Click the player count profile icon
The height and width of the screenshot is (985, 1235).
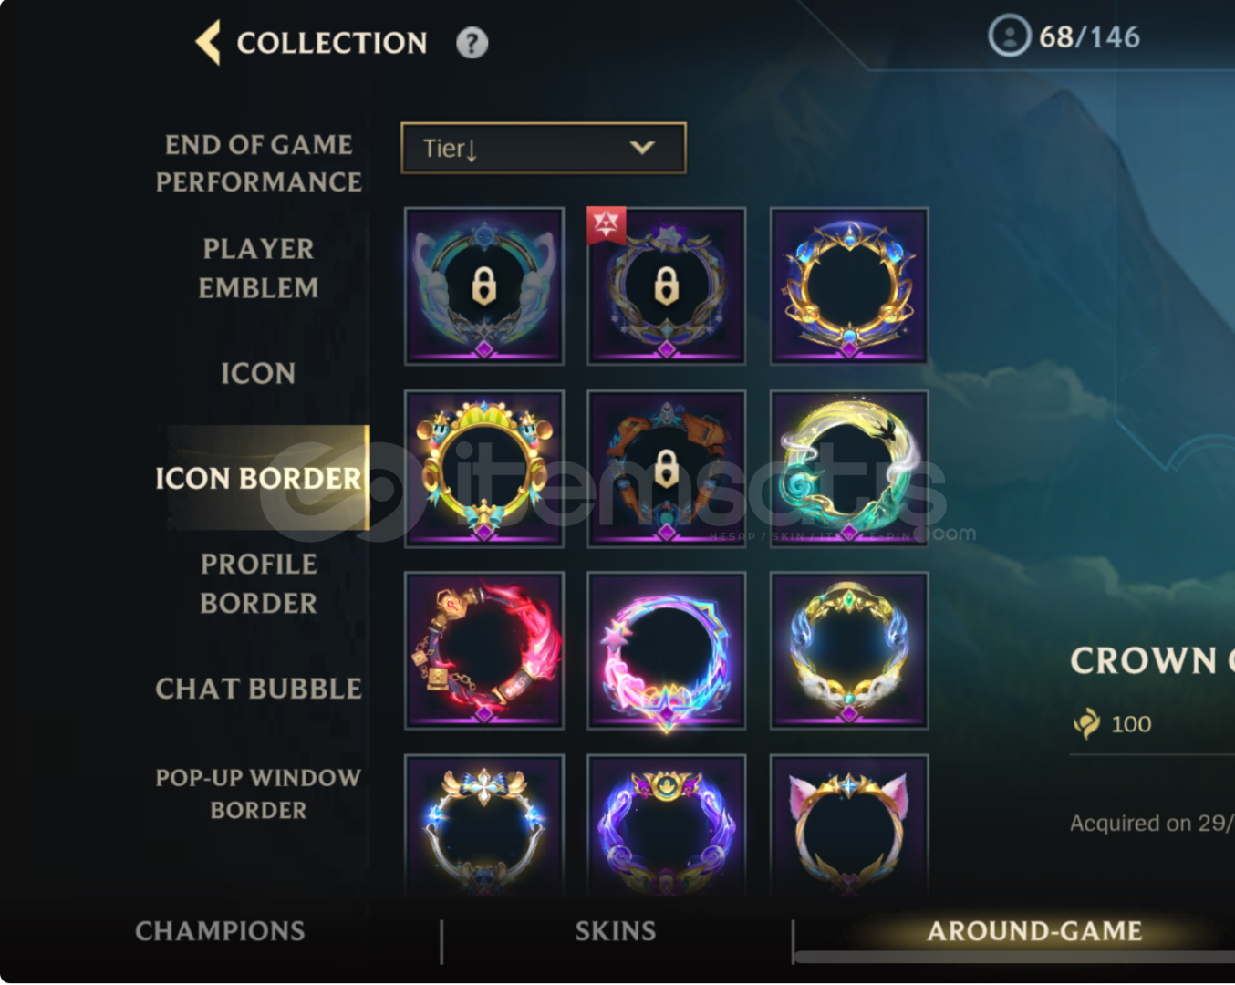pos(1009,36)
